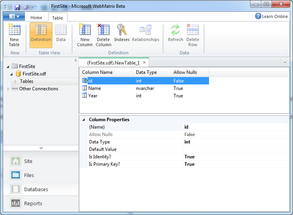Expand the Other Connections node
Screen dimensions: 293x215
pyautogui.click(x=9, y=89)
